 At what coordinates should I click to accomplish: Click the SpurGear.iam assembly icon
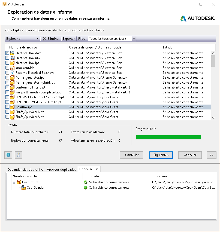24,188
